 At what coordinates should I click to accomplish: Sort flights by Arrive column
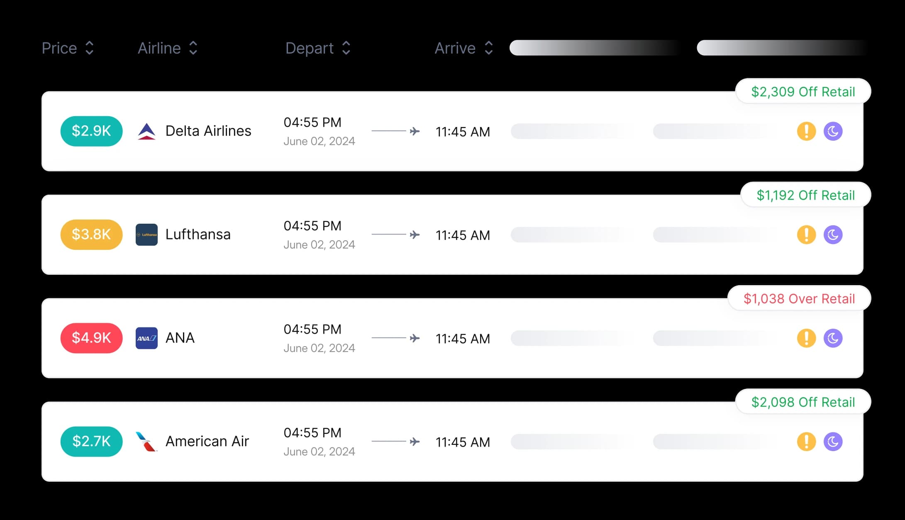463,48
